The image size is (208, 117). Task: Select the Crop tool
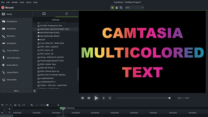pyautogui.click(x=121, y=7)
